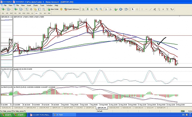Toggle chart Auto Scroll
Screen dimensions: 192x117
(106, 9)
